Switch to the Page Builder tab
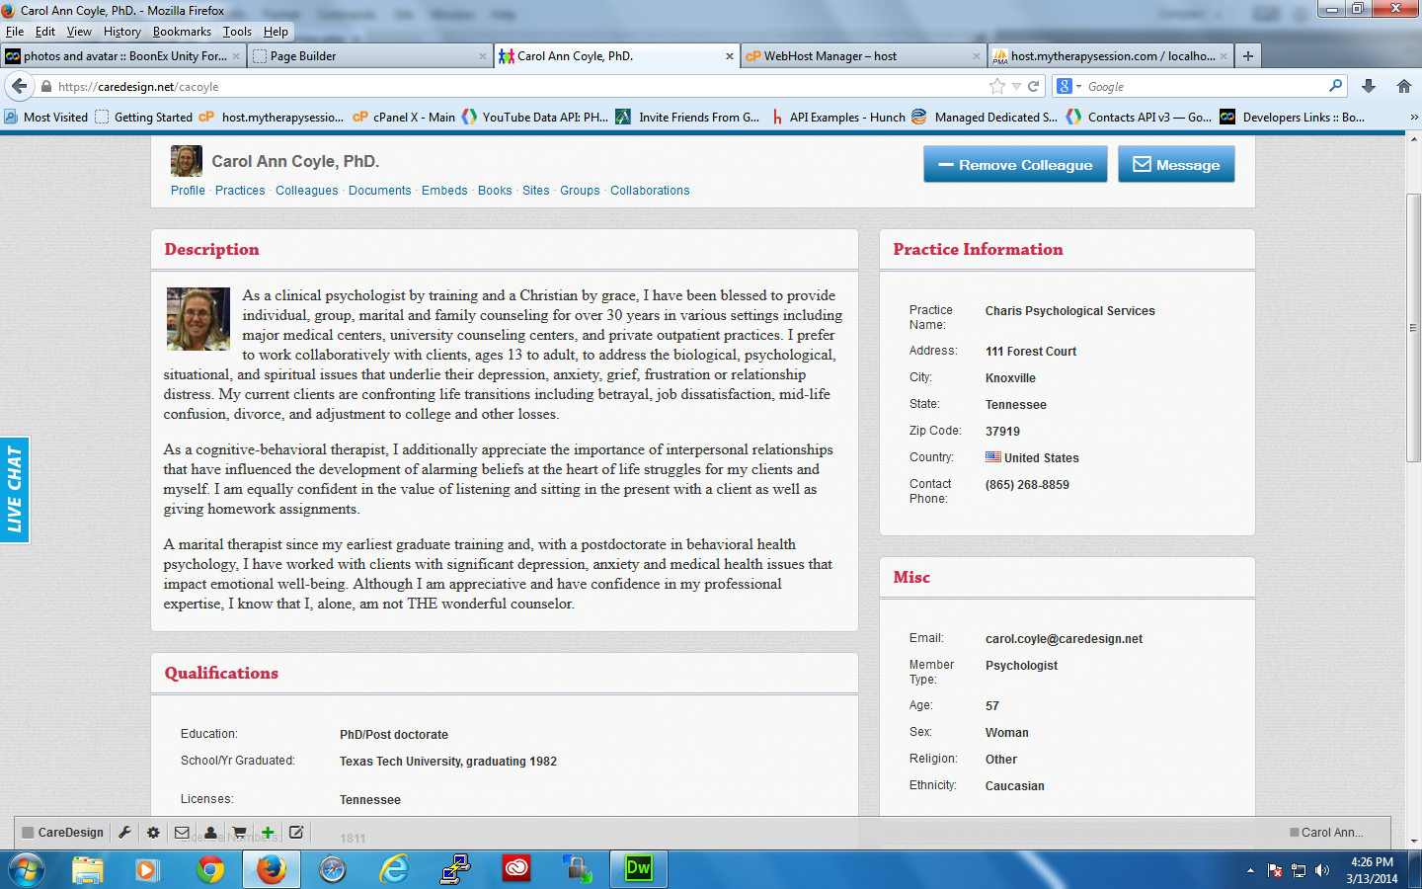This screenshot has width=1422, height=889. click(x=369, y=56)
